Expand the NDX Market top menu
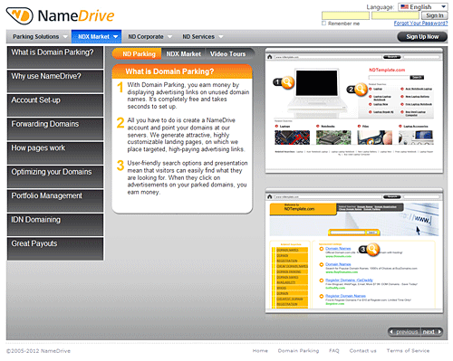 97,36
